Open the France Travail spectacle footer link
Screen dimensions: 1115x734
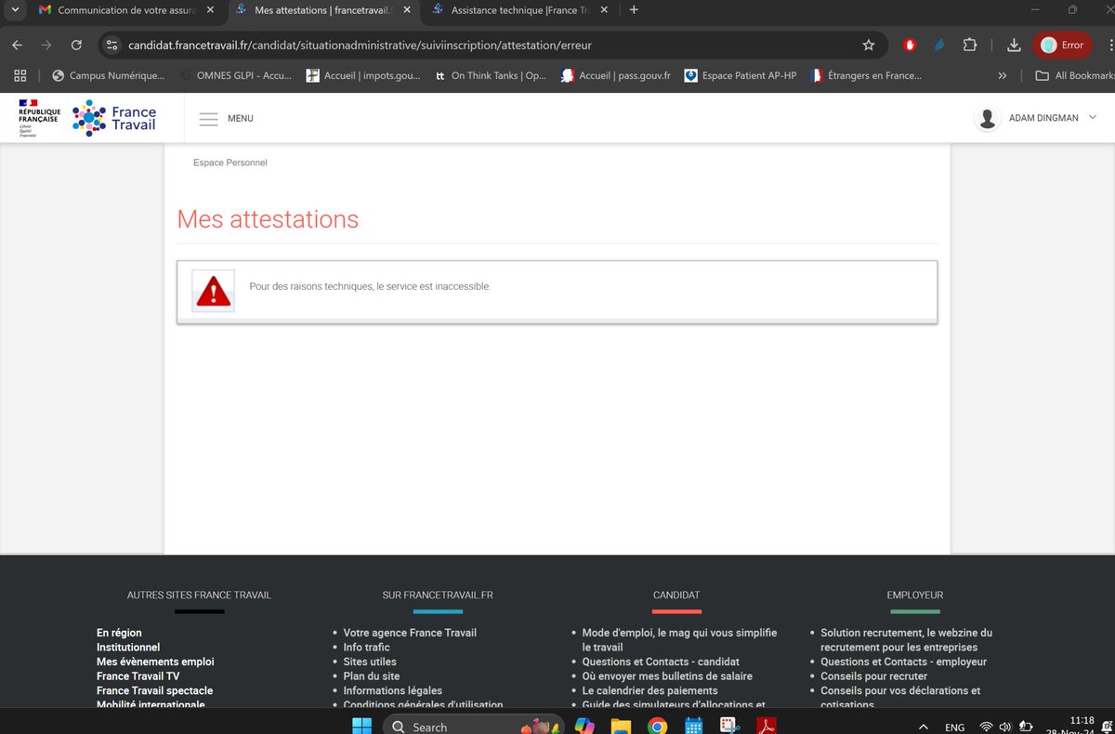pyautogui.click(x=154, y=690)
